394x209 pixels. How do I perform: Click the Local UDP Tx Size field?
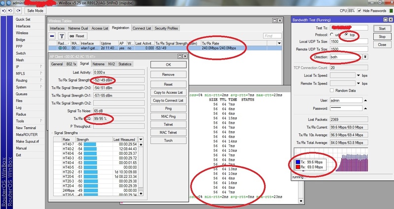(349, 41)
